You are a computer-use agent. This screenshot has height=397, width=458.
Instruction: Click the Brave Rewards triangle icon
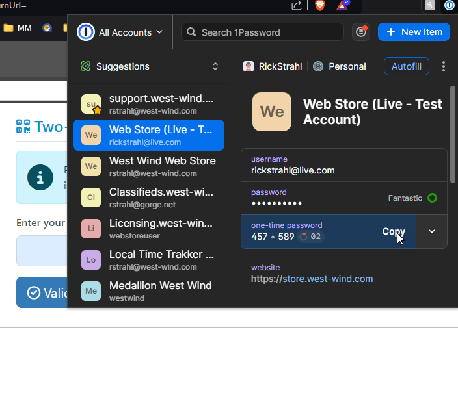pos(342,6)
